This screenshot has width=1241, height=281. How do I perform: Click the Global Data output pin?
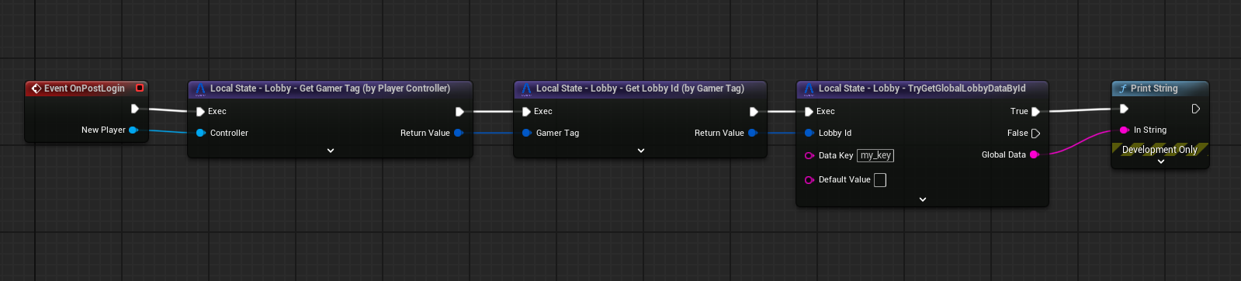pos(1035,154)
